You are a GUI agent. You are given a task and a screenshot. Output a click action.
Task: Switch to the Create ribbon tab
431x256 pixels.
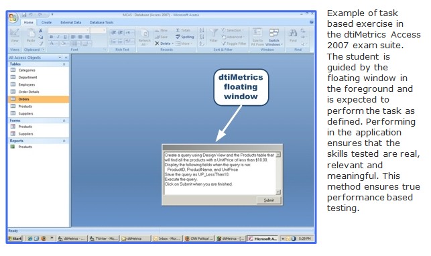(46, 23)
